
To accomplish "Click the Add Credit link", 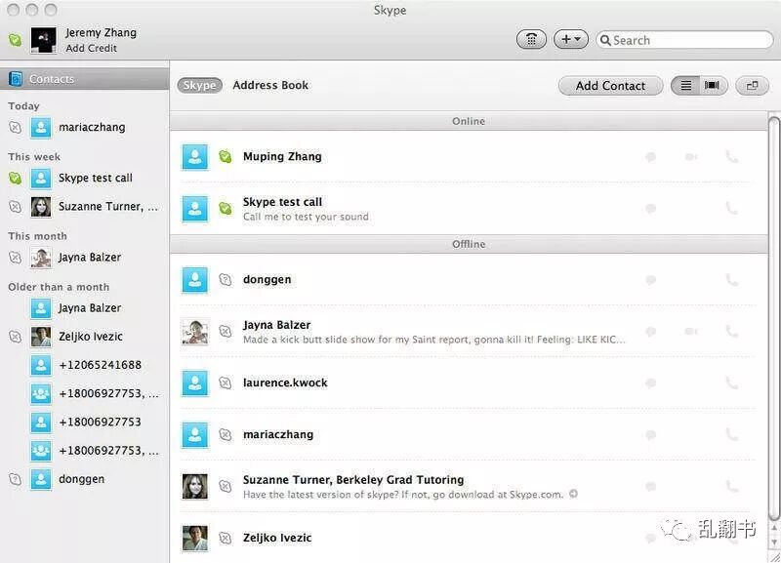I will tap(91, 48).
